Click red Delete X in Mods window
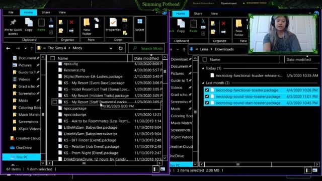 coord(71,22)
